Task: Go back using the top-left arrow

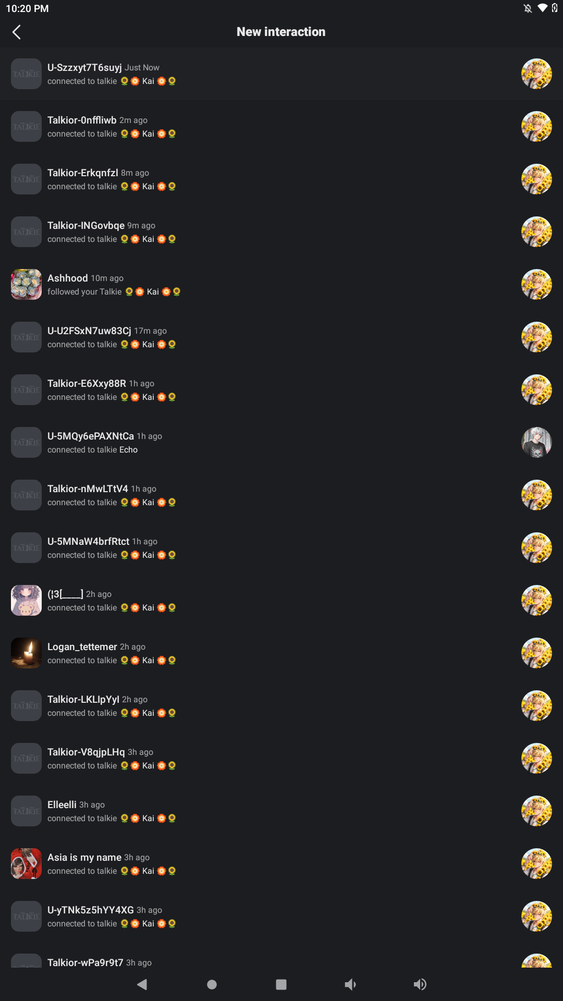Action: (x=17, y=32)
